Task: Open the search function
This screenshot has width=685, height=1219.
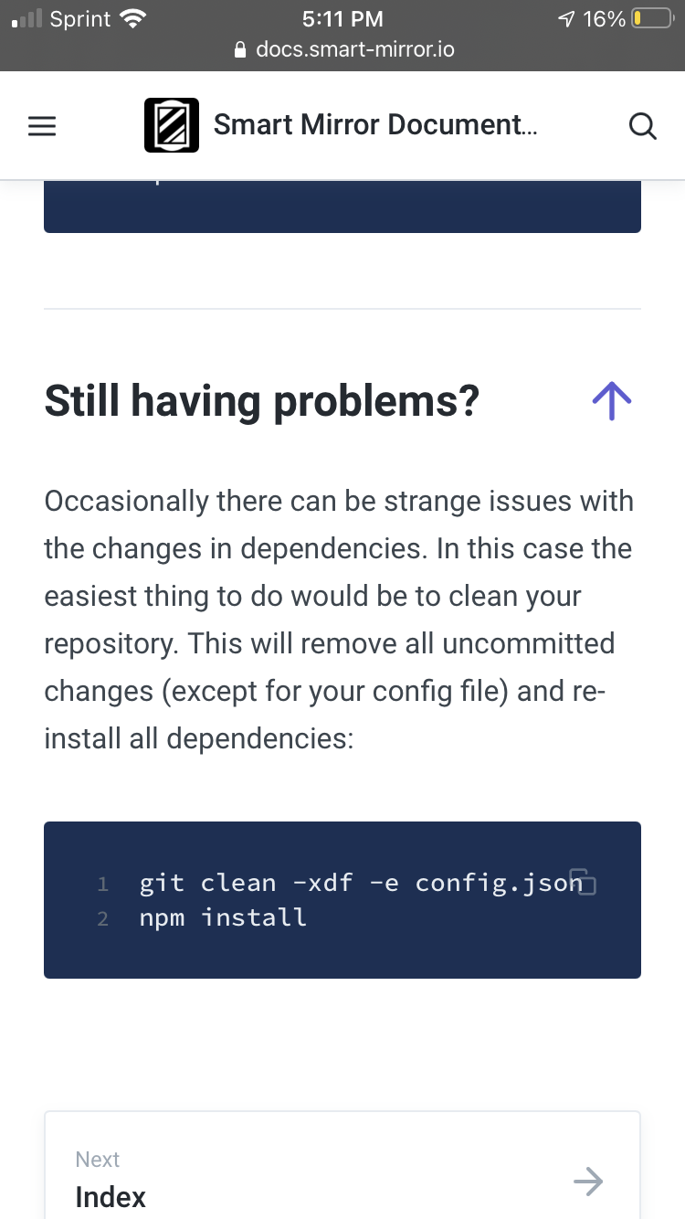Action: [x=642, y=127]
